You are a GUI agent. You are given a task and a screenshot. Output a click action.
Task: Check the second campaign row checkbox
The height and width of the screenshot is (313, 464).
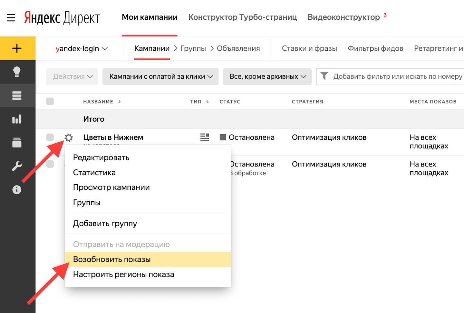50,164
